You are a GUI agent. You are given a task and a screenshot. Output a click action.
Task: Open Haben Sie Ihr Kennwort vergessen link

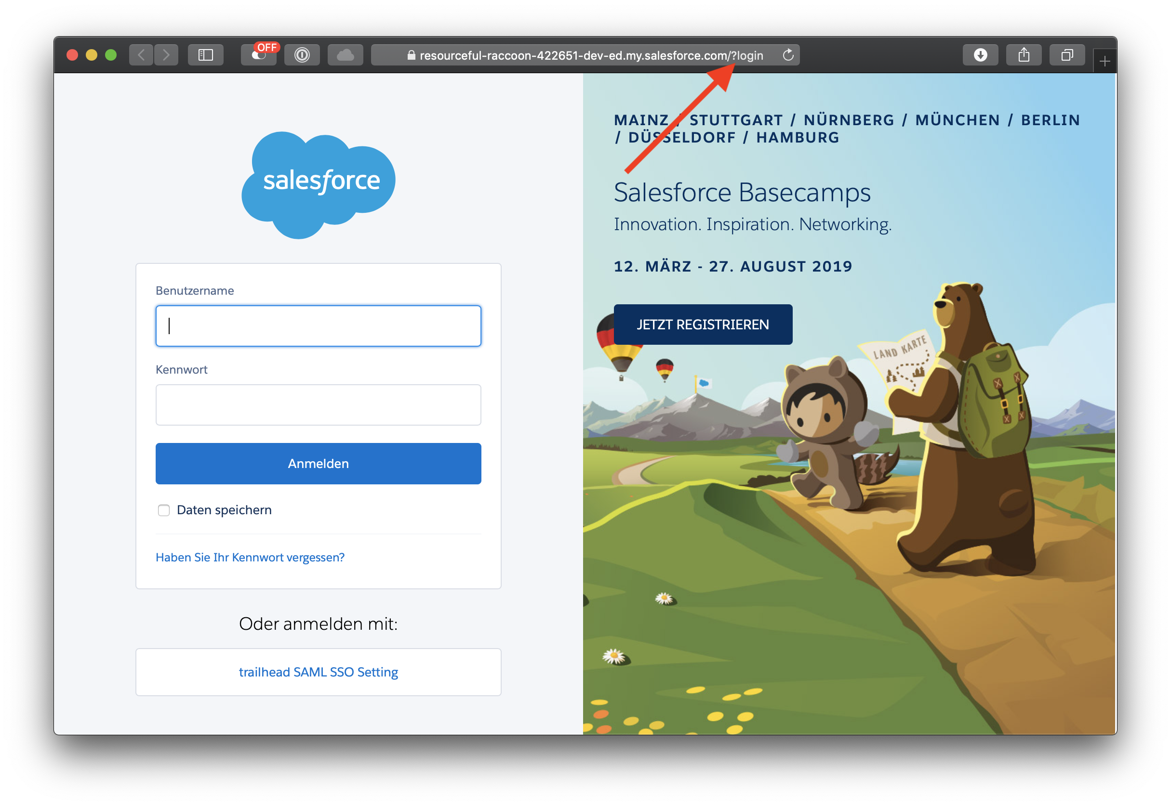click(x=250, y=557)
